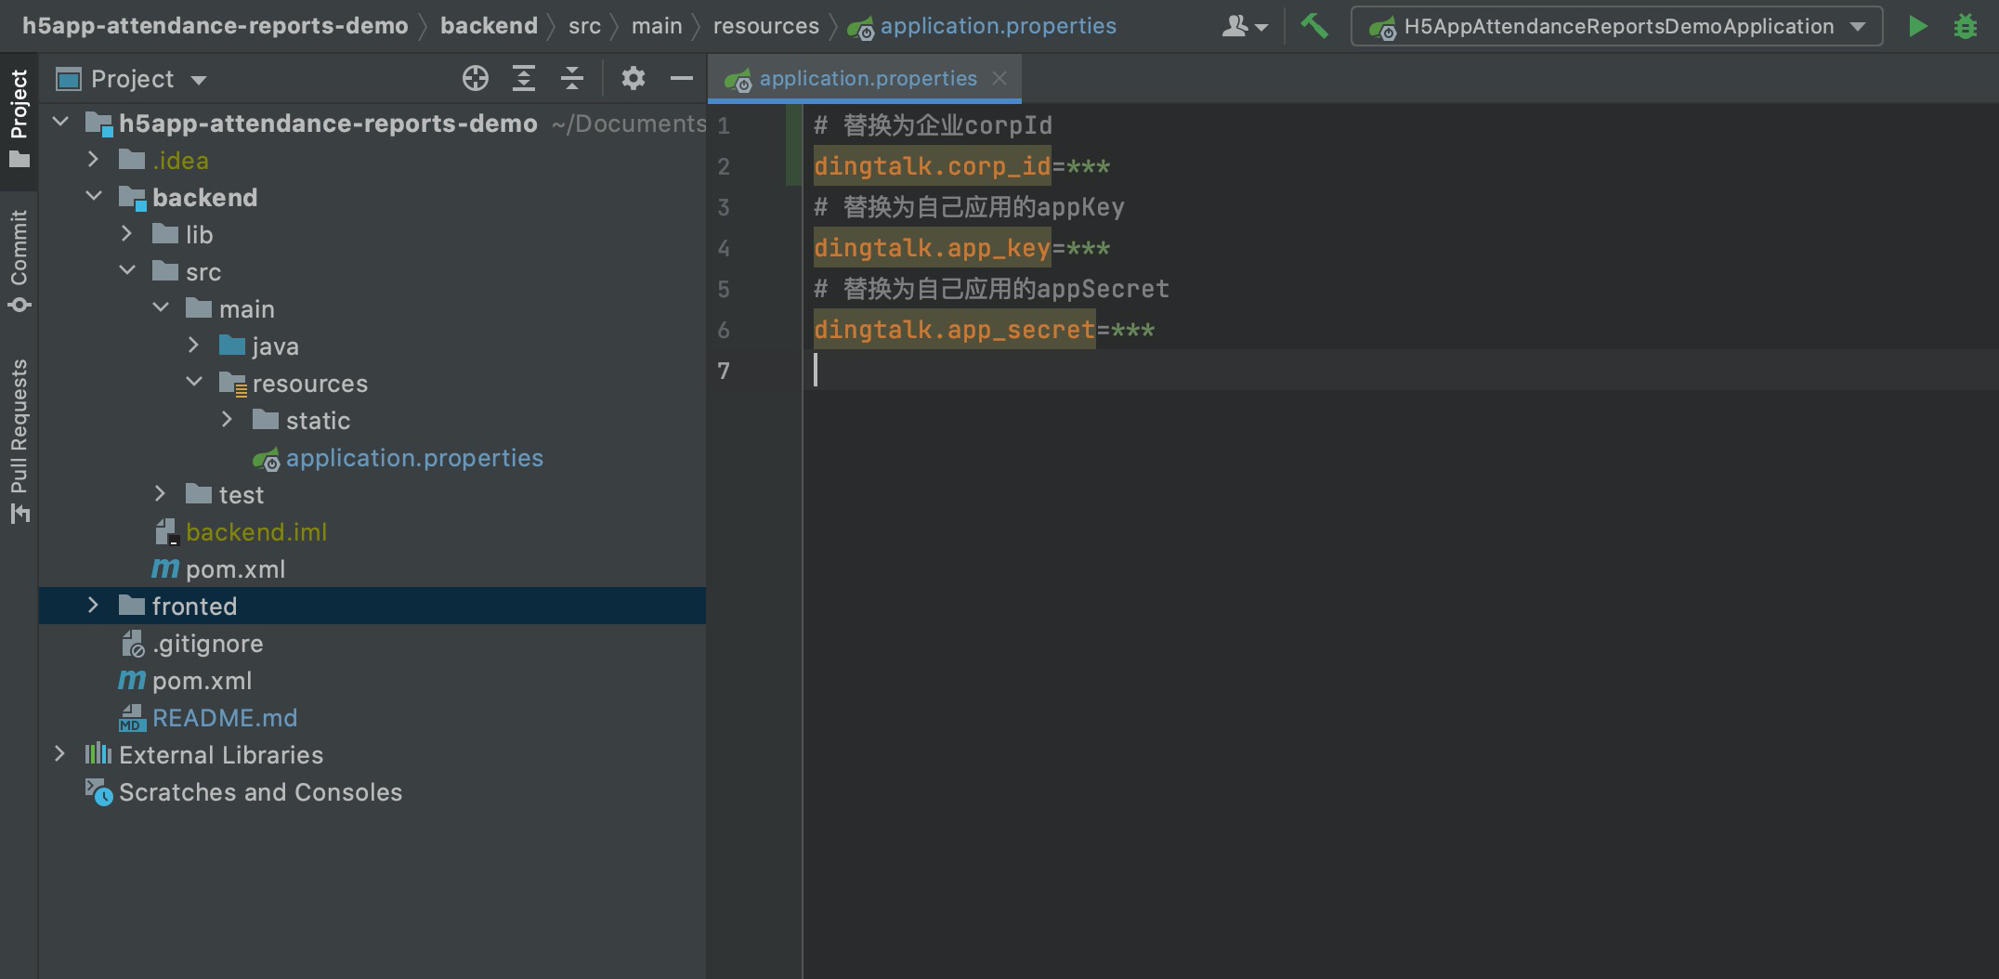
Task: Build the project using the hammer icon
Action: pyautogui.click(x=1316, y=25)
